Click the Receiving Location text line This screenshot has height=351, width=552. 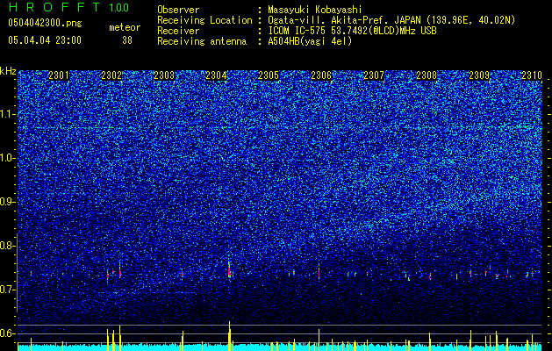pos(336,20)
